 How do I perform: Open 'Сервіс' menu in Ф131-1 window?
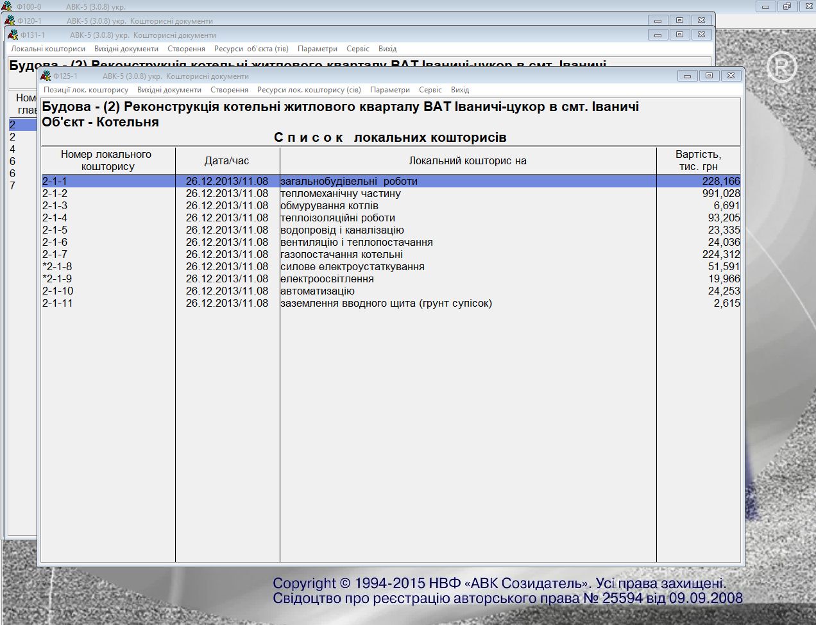tap(358, 49)
